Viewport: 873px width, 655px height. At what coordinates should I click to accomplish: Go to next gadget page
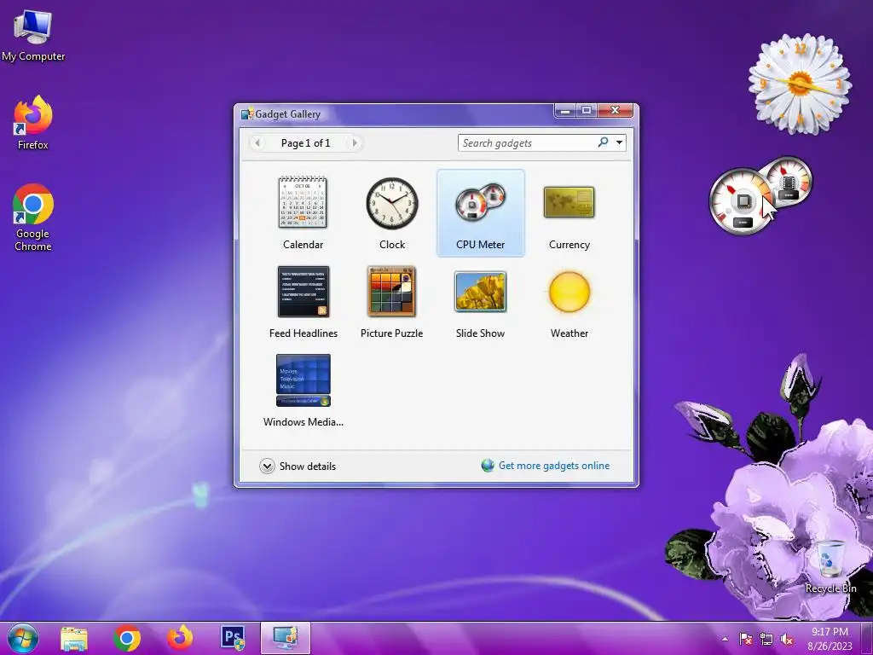pyautogui.click(x=355, y=143)
